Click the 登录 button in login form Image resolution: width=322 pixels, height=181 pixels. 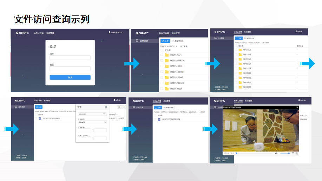[x=70, y=78]
